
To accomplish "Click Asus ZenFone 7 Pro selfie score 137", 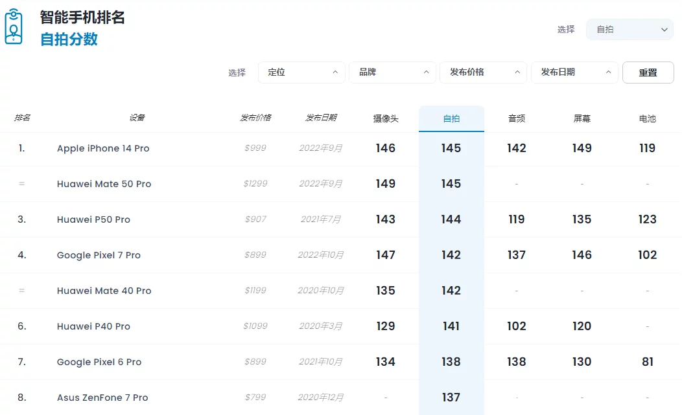I will click(x=451, y=398).
